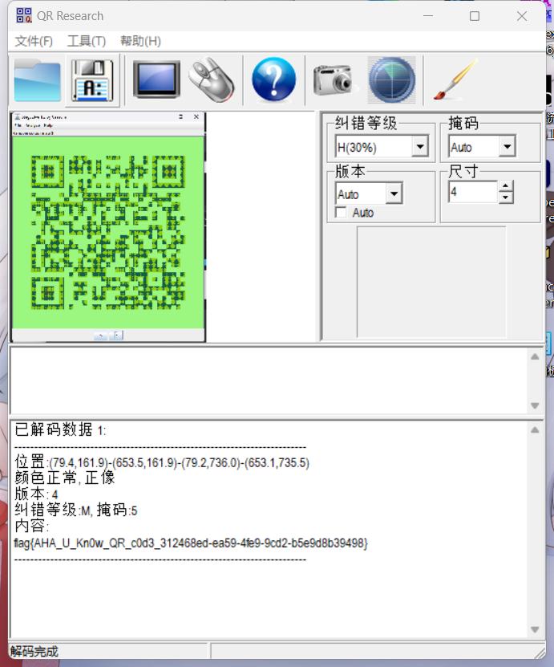Click the size input field showing 4

472,193
